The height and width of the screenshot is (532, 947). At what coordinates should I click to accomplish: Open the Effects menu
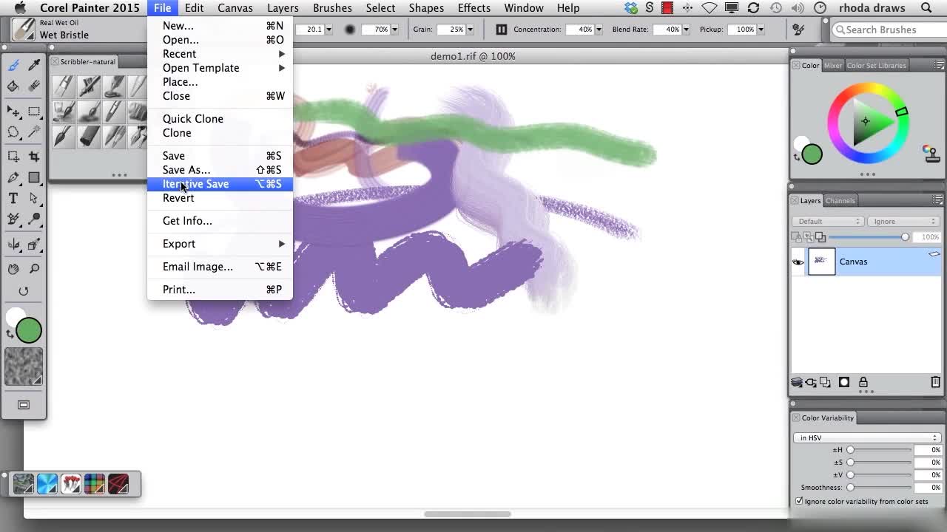click(473, 8)
